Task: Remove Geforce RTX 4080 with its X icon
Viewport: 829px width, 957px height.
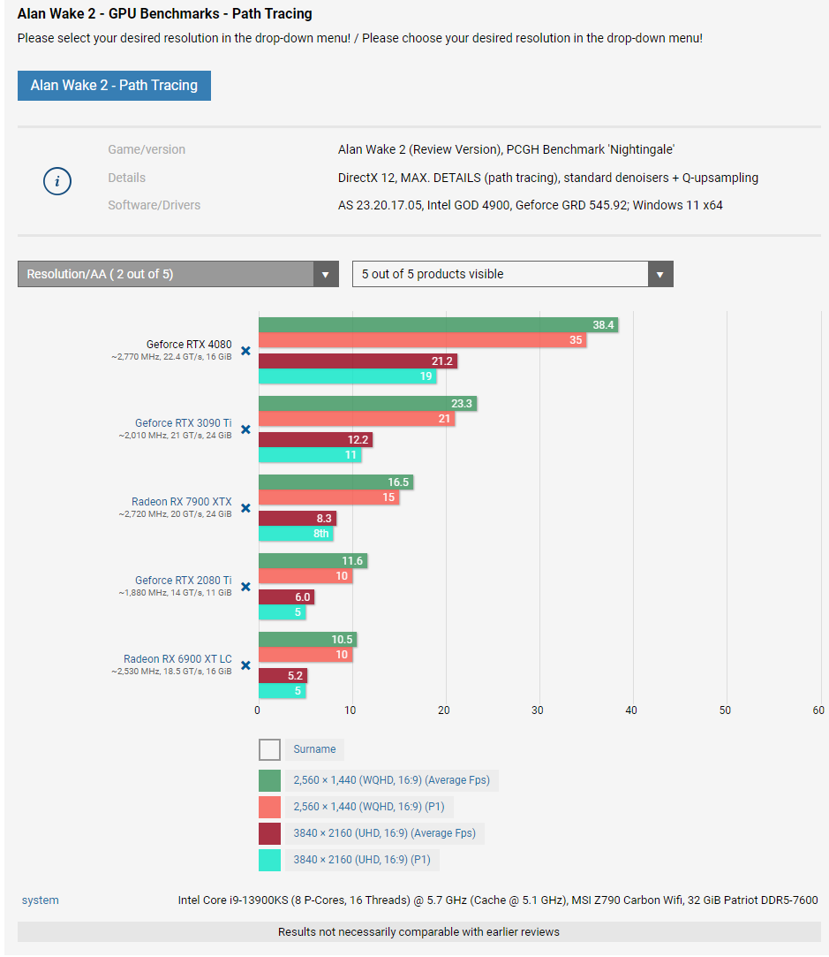Action: [245, 351]
